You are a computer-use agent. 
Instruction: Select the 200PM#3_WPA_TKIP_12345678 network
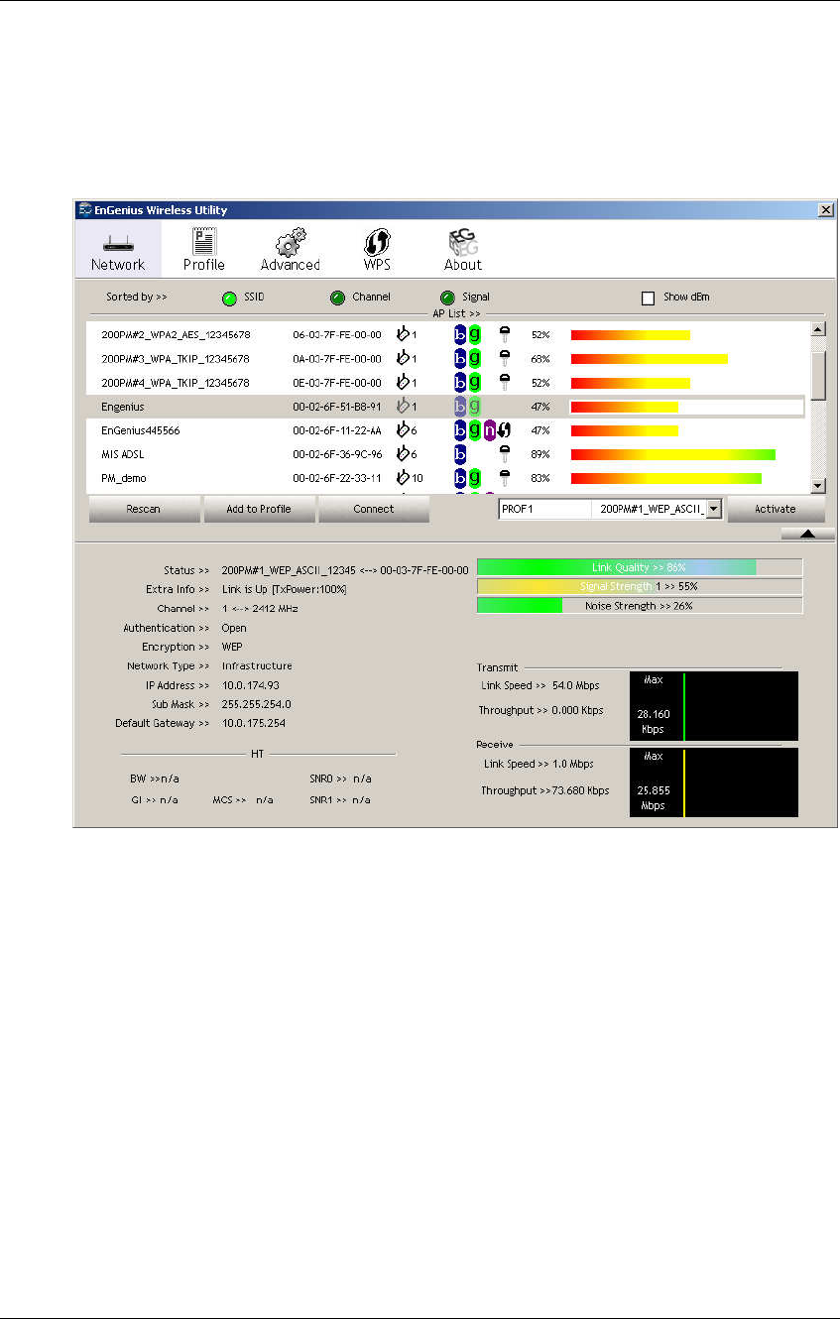pyautogui.click(x=446, y=359)
